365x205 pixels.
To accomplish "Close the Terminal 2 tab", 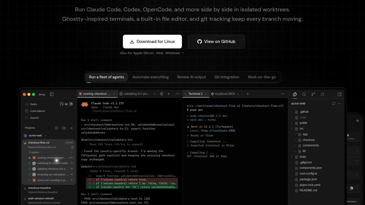I will click(x=206, y=94).
